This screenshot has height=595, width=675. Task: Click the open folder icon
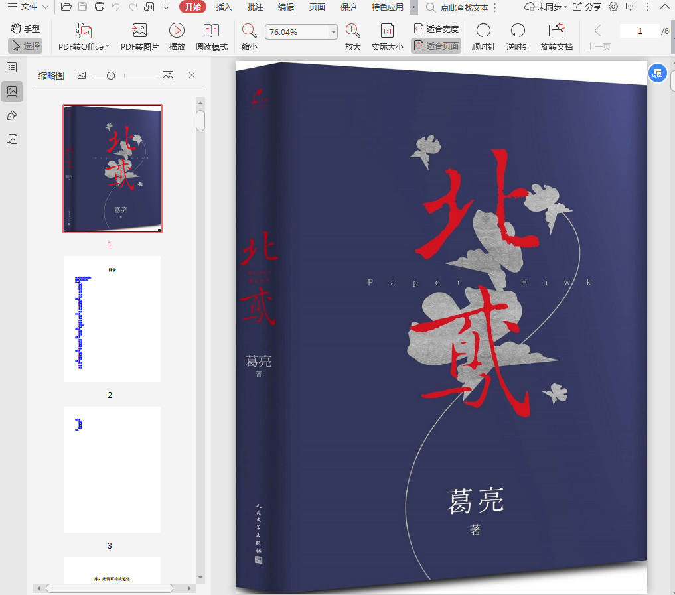click(x=66, y=7)
